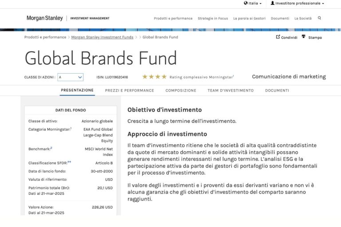The image size is (341, 227).
Task: Click the 20,1 USD patrimonio value
Action: [x=105, y=188]
